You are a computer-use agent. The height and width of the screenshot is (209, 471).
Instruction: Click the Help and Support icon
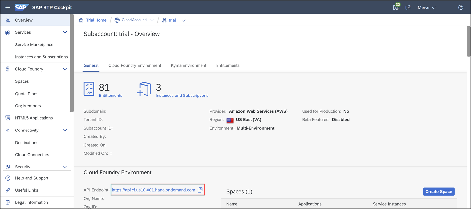point(8,178)
